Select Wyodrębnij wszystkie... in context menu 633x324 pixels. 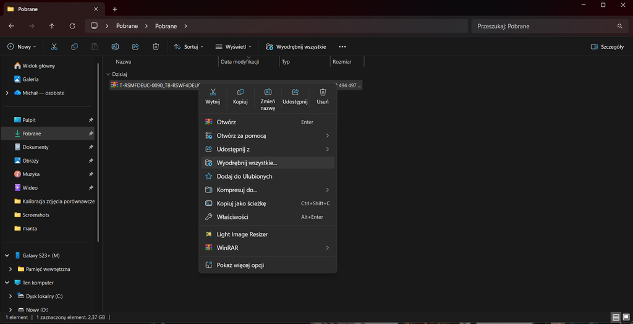coord(247,163)
